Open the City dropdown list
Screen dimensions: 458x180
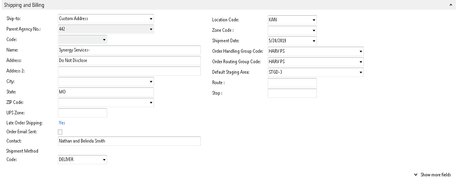pyautogui.click(x=151, y=81)
